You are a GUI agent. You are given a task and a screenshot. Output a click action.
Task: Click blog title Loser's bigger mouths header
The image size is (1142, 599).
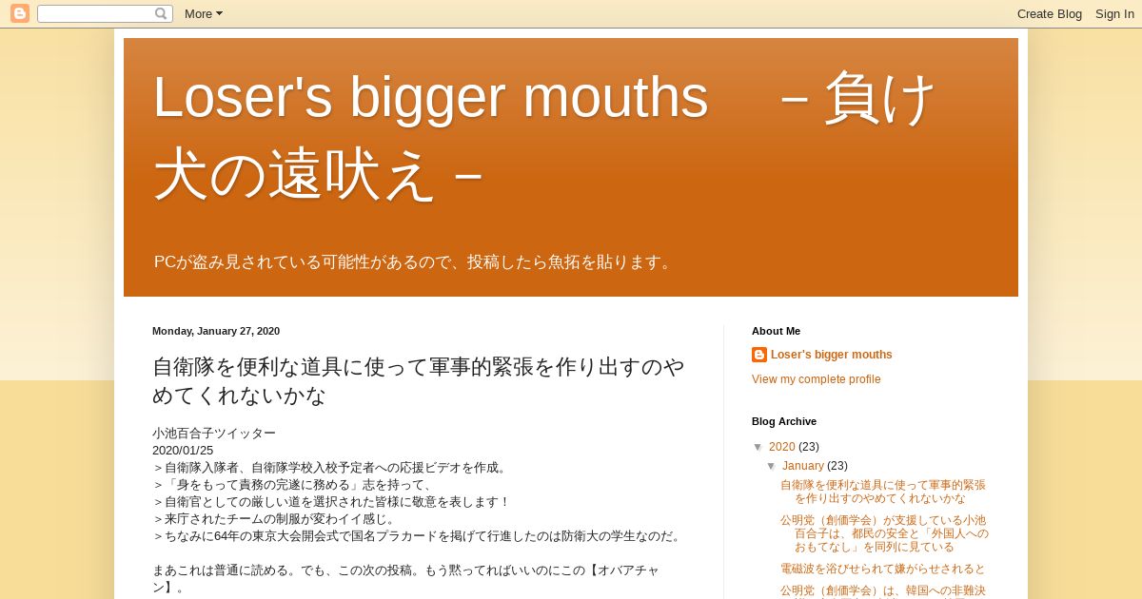pos(546,135)
